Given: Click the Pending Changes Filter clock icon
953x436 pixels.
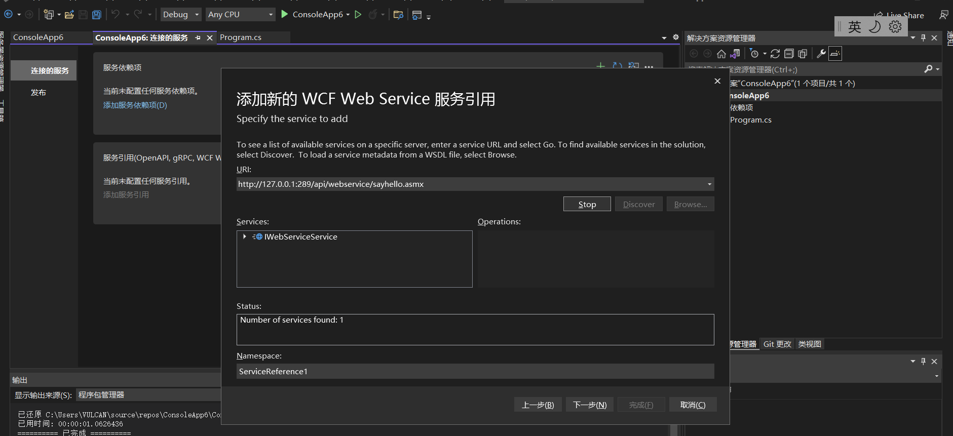Looking at the screenshot, I should (754, 54).
